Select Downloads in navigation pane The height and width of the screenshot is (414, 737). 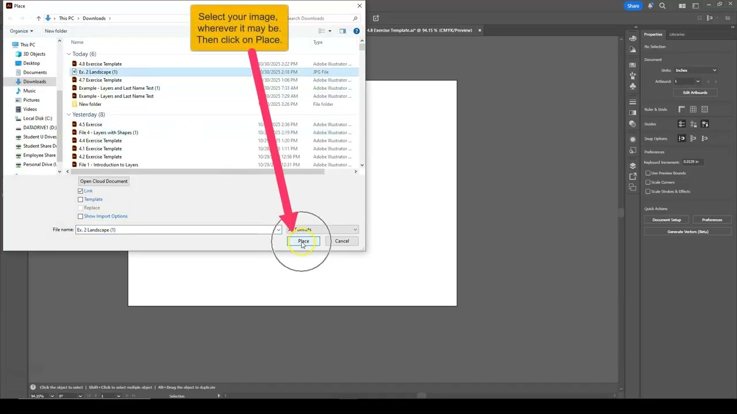pyautogui.click(x=35, y=82)
